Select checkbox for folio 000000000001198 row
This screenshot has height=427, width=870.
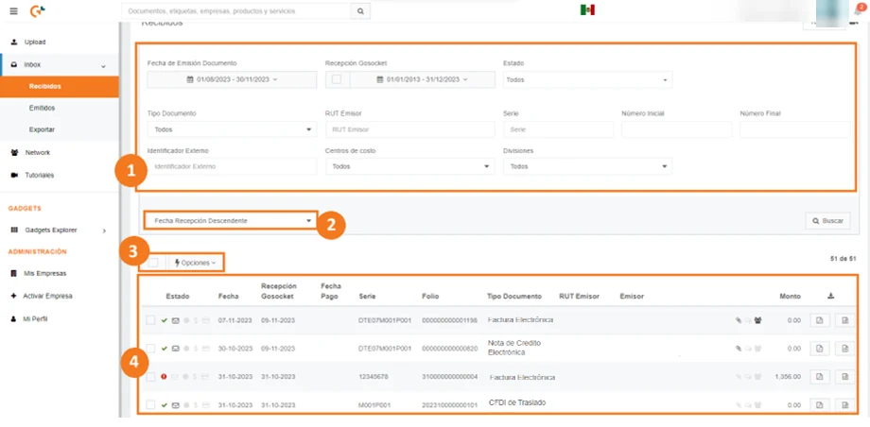pyautogui.click(x=150, y=320)
